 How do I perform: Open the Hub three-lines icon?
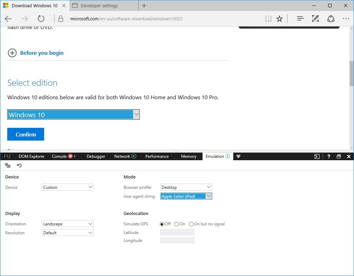coord(300,19)
